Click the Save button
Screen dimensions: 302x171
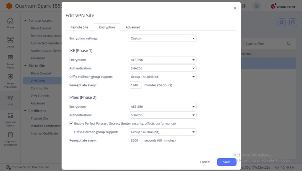pyautogui.click(x=227, y=162)
